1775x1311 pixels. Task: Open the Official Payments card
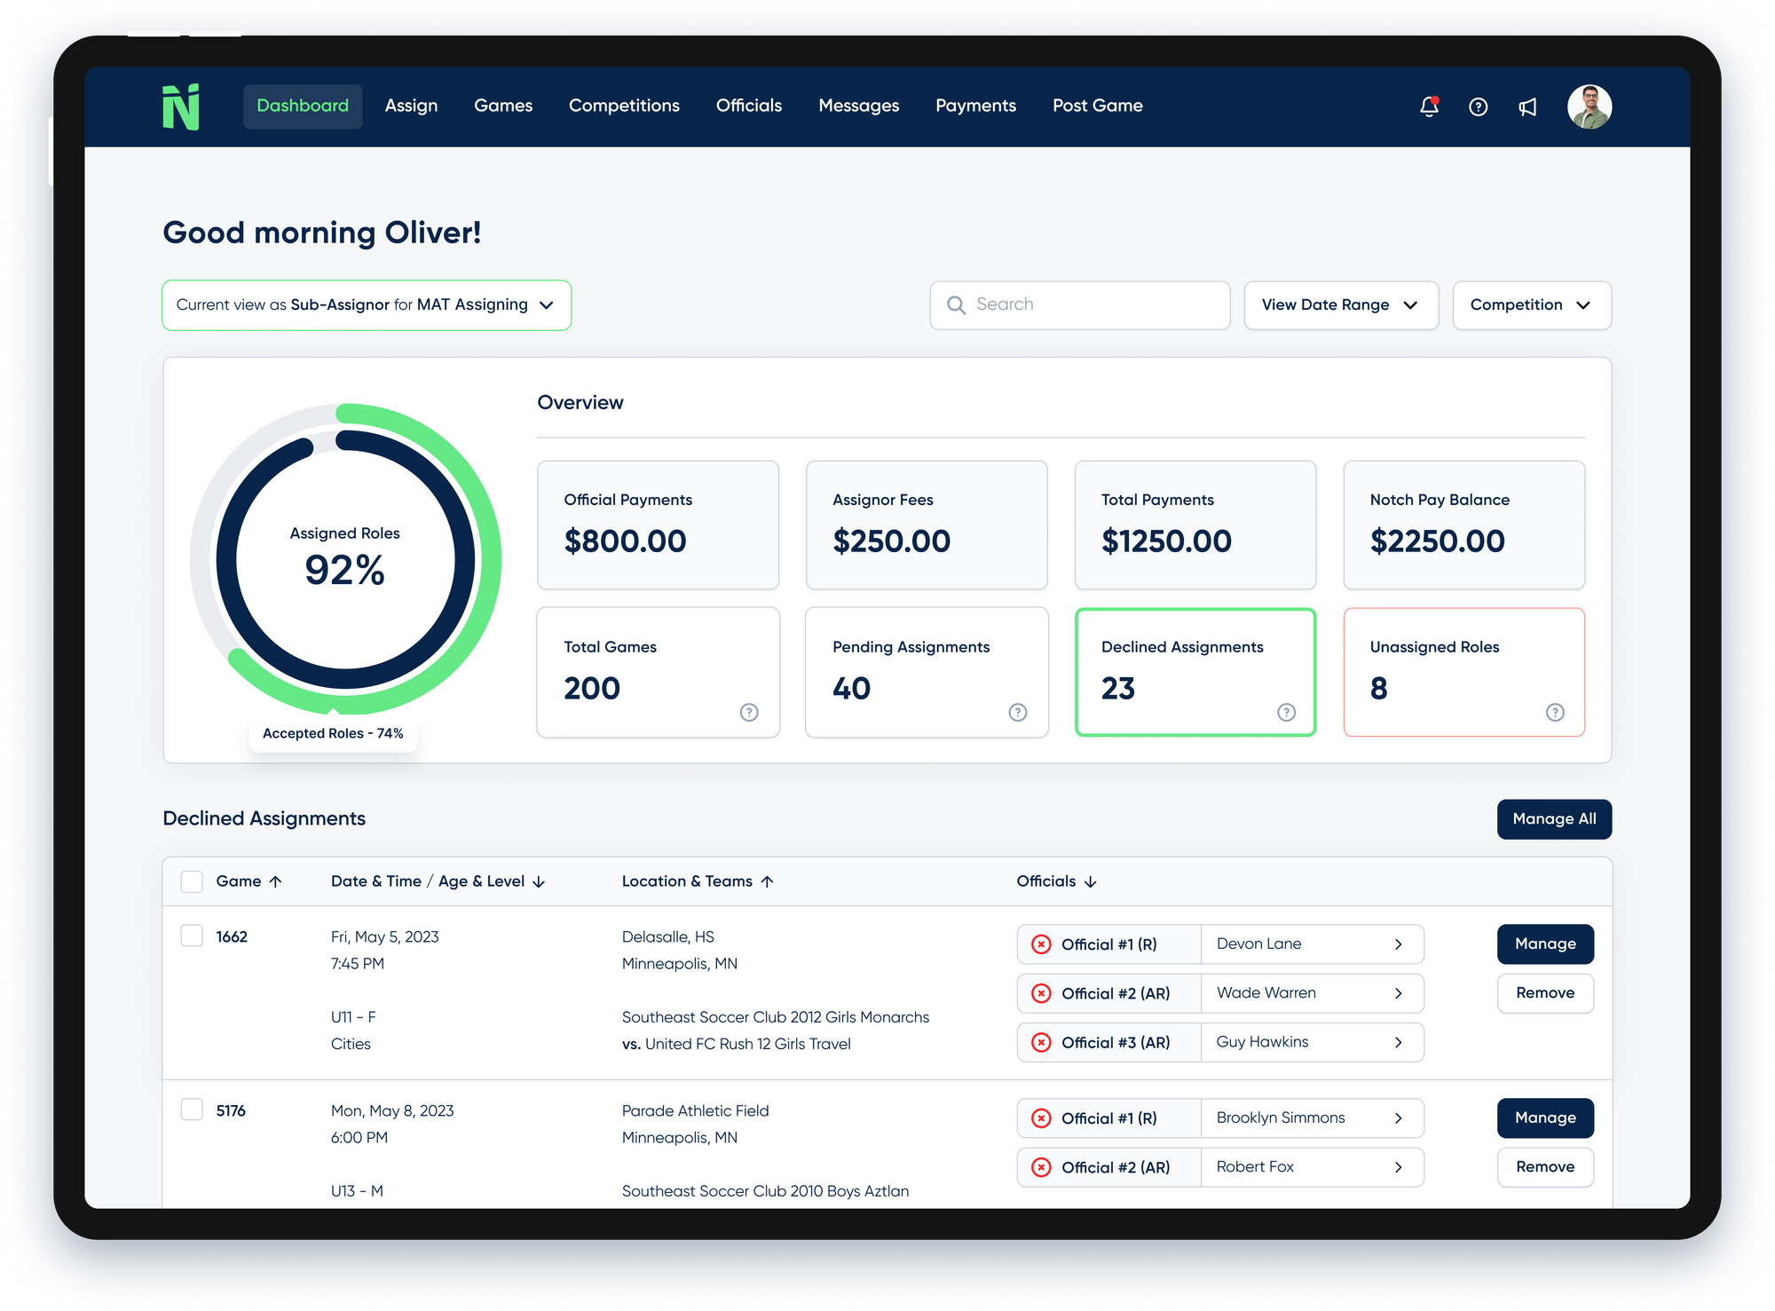tap(658, 525)
